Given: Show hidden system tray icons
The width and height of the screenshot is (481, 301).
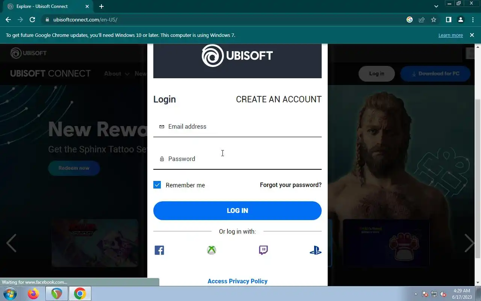Looking at the screenshot, I should (x=416, y=294).
